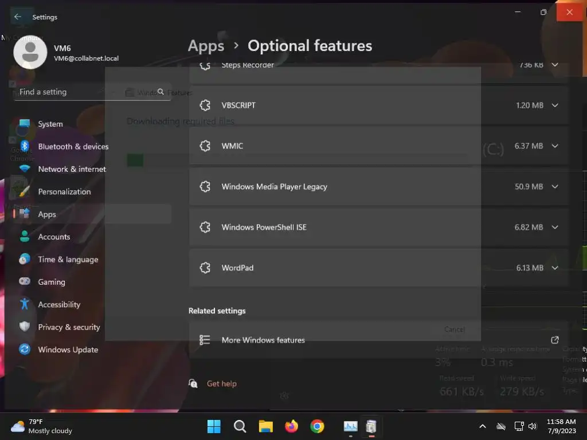Click the Find a setting search box
Screen dimensions: 587x440
click(92, 92)
